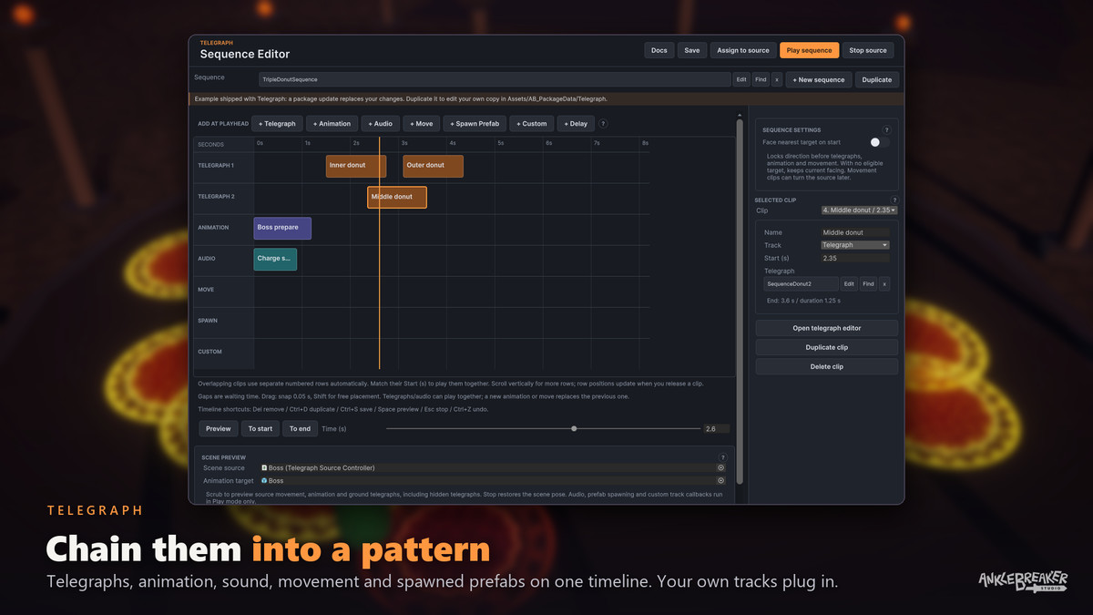
Task: Open the Clip selection dropdown
Action: pos(859,210)
